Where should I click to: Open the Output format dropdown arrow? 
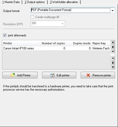click(112, 10)
